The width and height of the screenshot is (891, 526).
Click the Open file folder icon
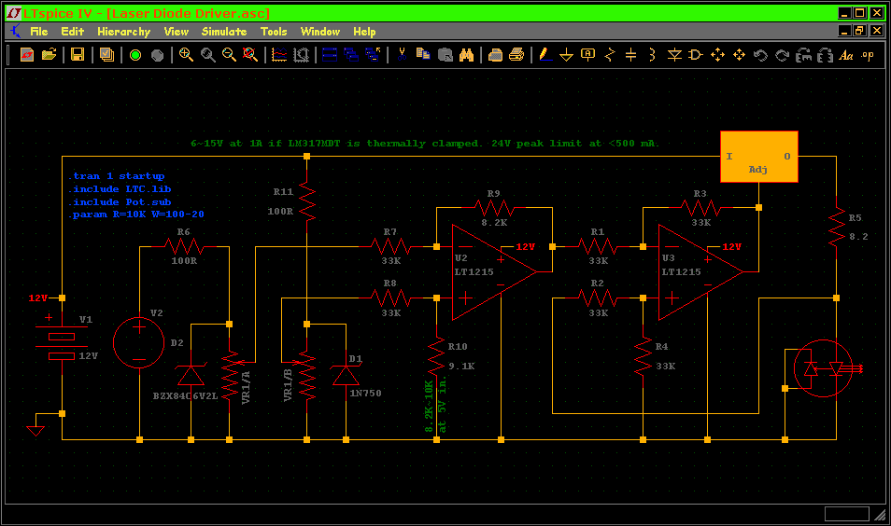(49, 54)
